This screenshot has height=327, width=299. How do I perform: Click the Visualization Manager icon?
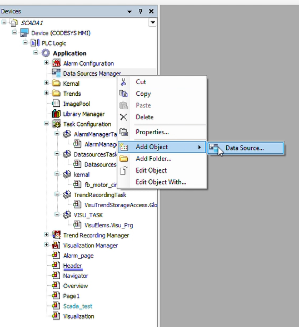[56, 245]
